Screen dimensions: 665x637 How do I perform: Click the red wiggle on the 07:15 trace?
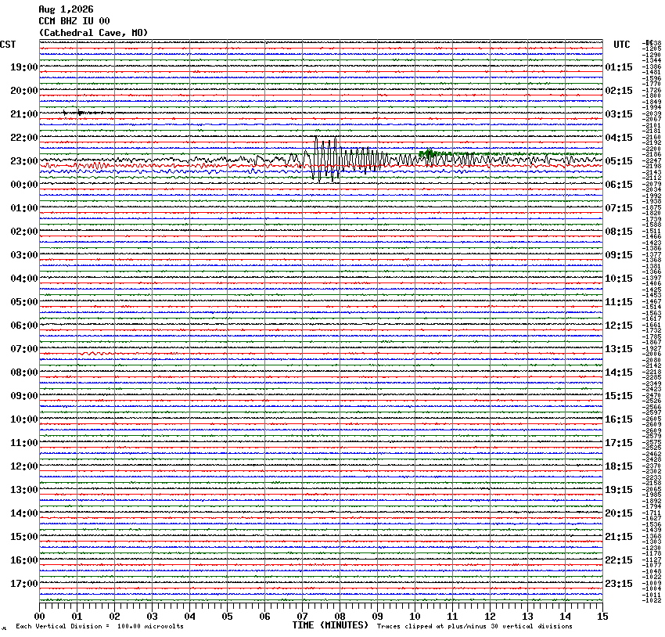[x=95, y=353]
